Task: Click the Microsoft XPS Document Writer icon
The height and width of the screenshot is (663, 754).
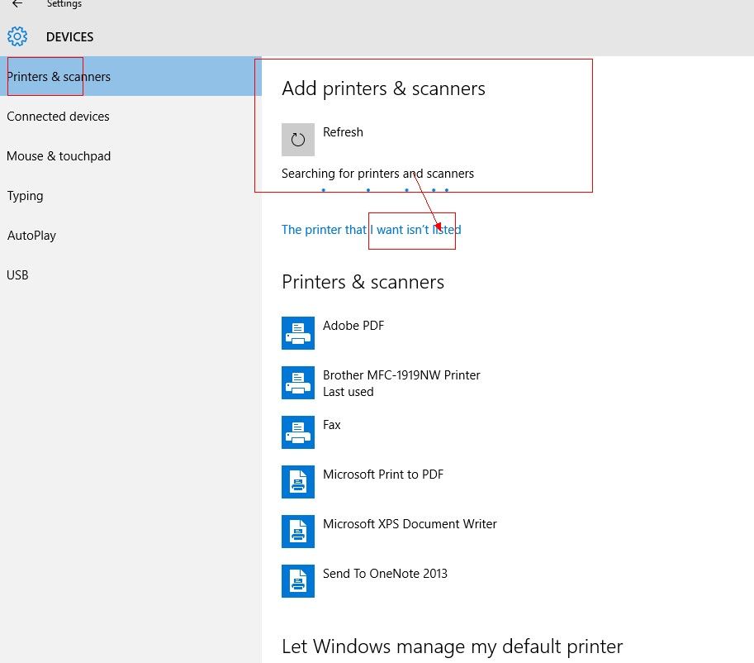Action: [x=298, y=532]
